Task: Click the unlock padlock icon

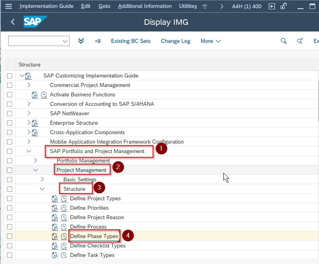Action: click(x=283, y=6)
